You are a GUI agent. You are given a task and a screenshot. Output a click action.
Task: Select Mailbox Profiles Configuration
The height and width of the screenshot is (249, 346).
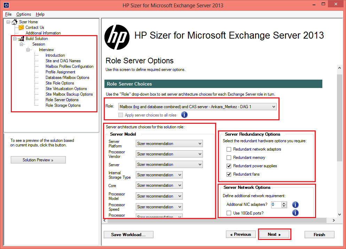[70, 66]
